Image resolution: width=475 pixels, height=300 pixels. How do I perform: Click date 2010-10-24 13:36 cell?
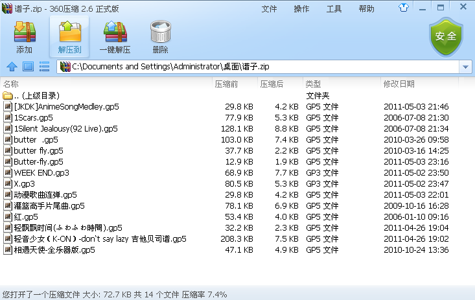point(416,249)
